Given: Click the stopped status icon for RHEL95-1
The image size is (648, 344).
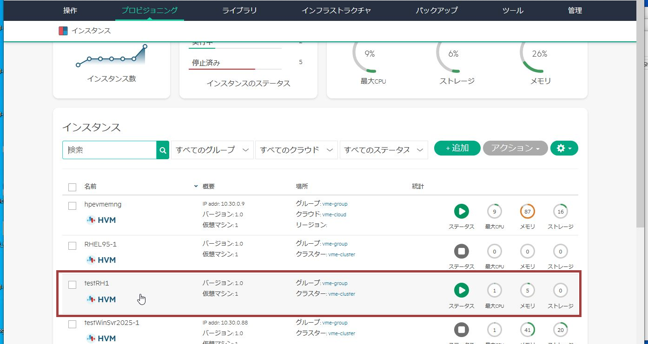Looking at the screenshot, I should coord(461,252).
